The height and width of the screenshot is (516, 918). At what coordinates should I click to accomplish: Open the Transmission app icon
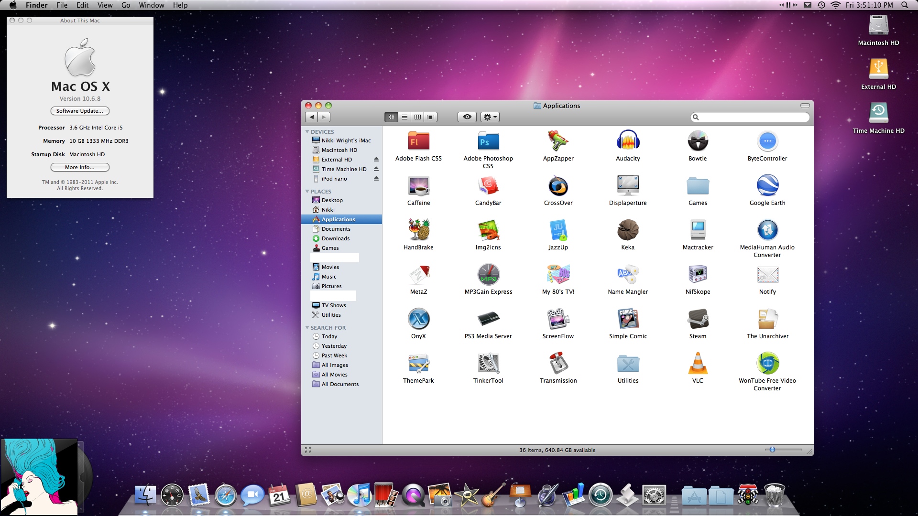pos(558,364)
